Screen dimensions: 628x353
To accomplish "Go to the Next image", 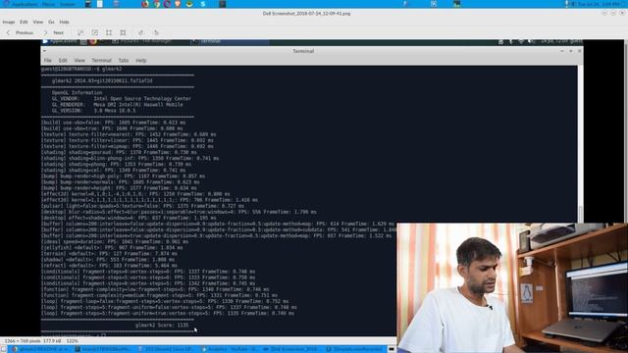I will [x=54, y=32].
